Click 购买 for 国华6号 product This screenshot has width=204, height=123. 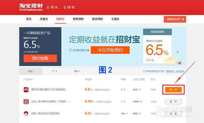pos(173,90)
